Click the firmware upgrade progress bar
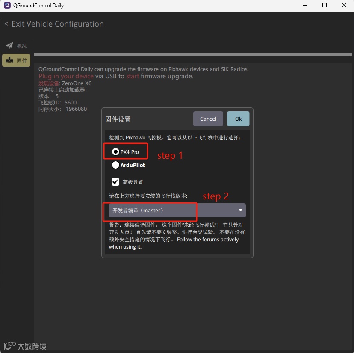This screenshot has width=354, height=353. pyautogui.click(x=193, y=54)
